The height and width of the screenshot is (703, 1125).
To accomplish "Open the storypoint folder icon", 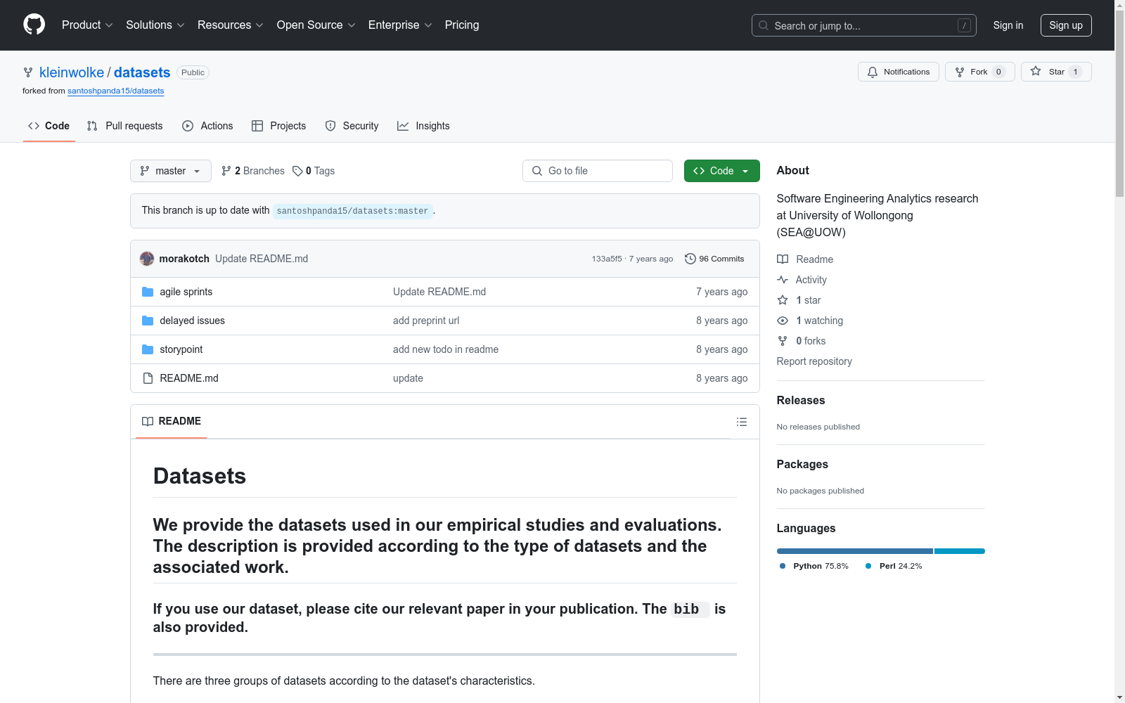I will pos(148,349).
